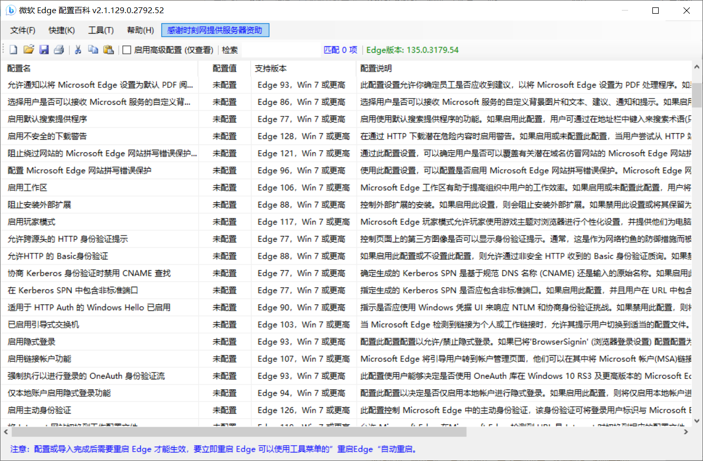
Task: Select the 启用主动身份验证 row
Action: pyautogui.click(x=347, y=410)
